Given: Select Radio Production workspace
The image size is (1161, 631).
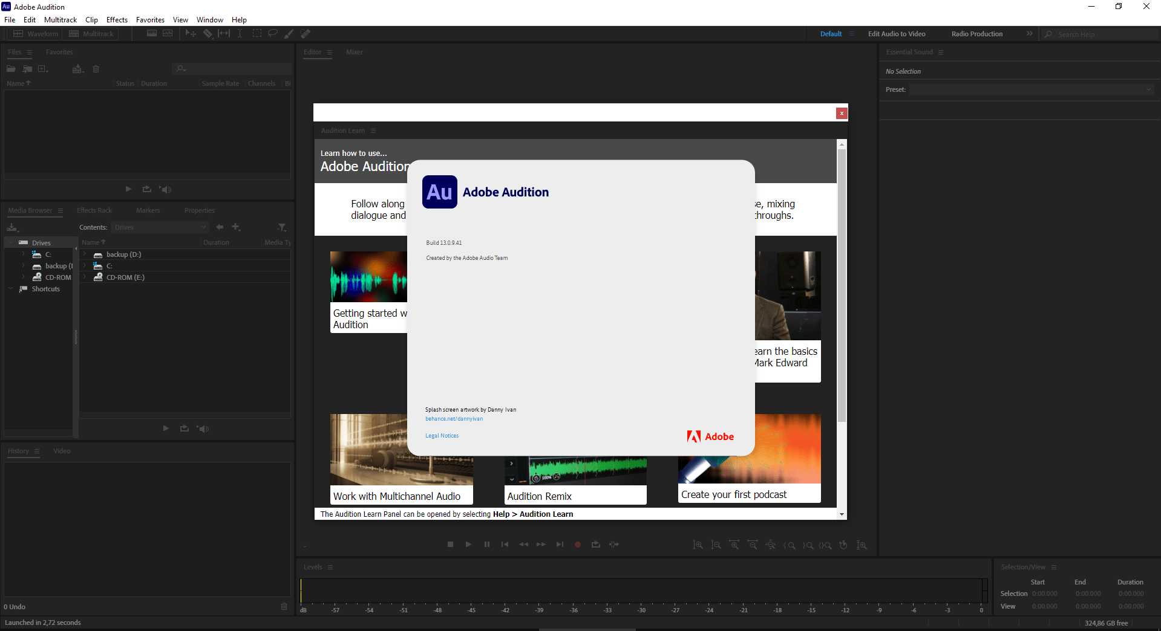Looking at the screenshot, I should [976, 34].
